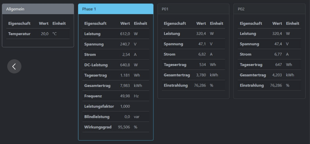Image resolution: width=310 pixels, height=144 pixels.
Task: Click the back arrow circle button
Action: (x=14, y=66)
